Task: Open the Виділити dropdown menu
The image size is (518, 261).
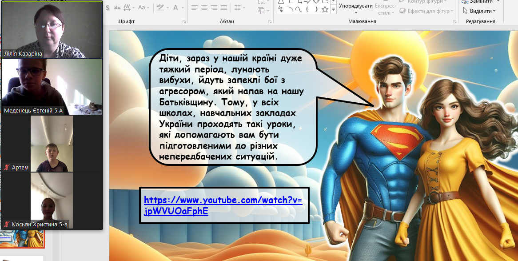Action: coord(479,11)
